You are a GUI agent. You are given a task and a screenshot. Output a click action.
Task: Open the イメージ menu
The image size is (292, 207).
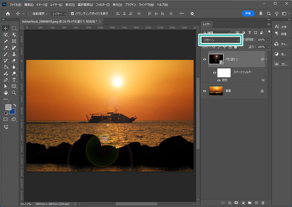tap(42, 5)
